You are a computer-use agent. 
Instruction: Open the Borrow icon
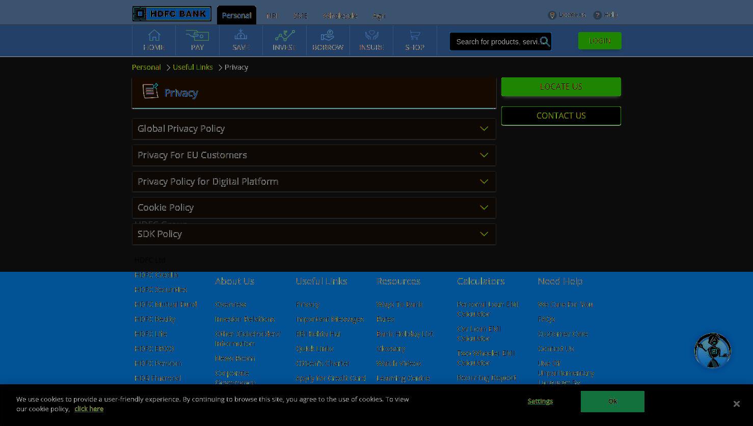coord(328,36)
